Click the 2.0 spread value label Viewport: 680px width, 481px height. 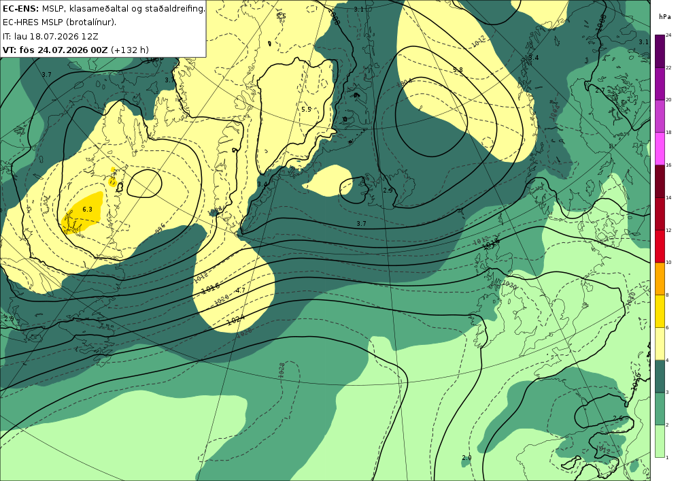pos(466,458)
